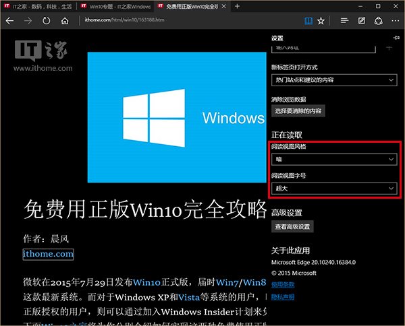
Task: Open the ithome.com link under author
Action: [x=47, y=254]
